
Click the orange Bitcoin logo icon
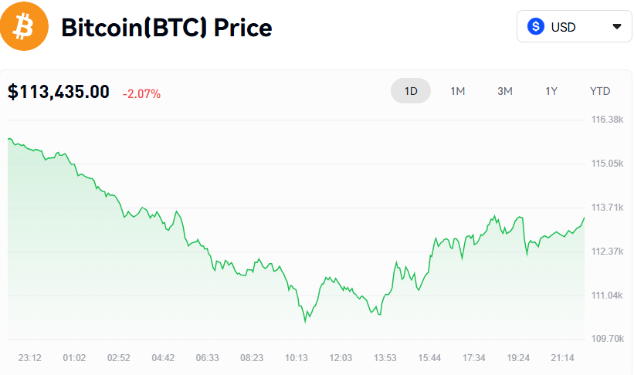point(23,27)
